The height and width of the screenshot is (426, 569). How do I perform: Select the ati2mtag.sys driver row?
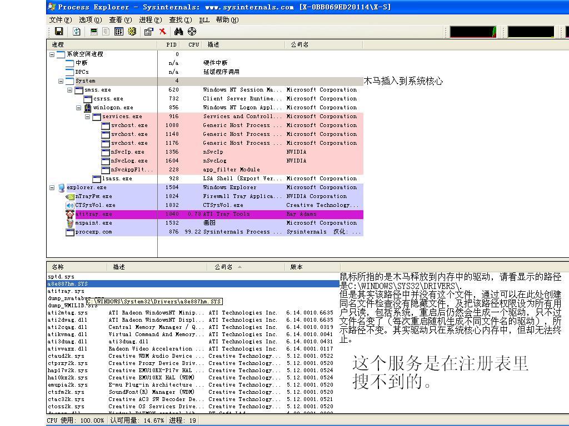[x=193, y=313]
